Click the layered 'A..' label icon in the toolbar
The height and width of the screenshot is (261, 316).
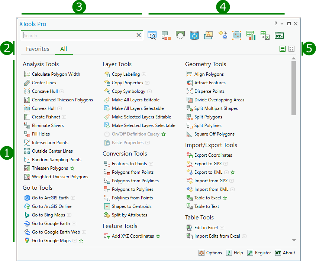pos(209,35)
